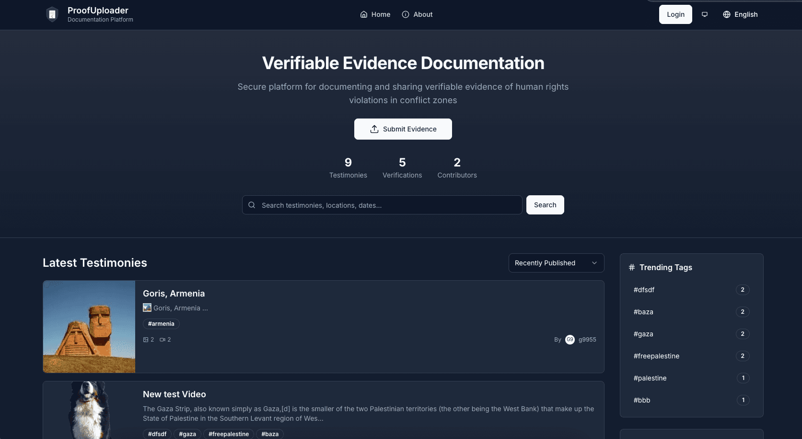Click the info icon next to About
Screen dimensions: 802x439
(405, 14)
